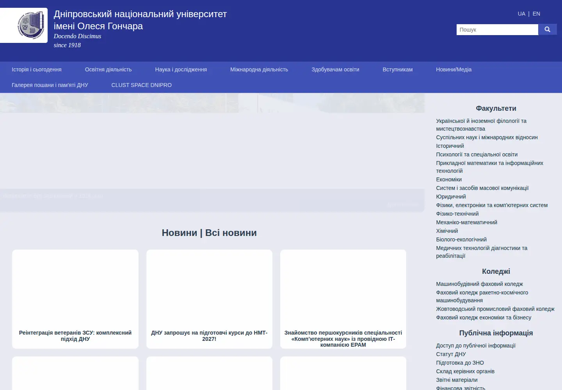Open the Наука і дослідження menu
Screen dimensions: 562x390
(181, 69)
